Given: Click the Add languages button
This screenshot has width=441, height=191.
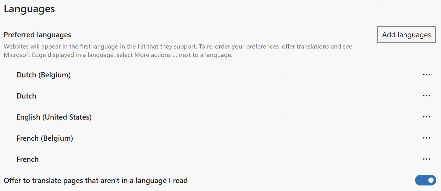Looking at the screenshot, I should coord(406,35).
